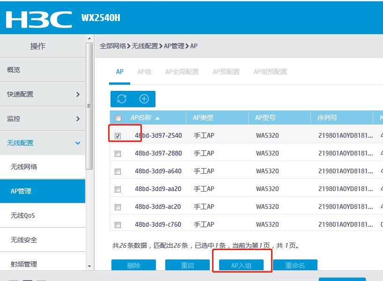This screenshot has width=383, height=281.
Task: Click AP name 48bd-3dd9-a640
Action: [158, 171]
